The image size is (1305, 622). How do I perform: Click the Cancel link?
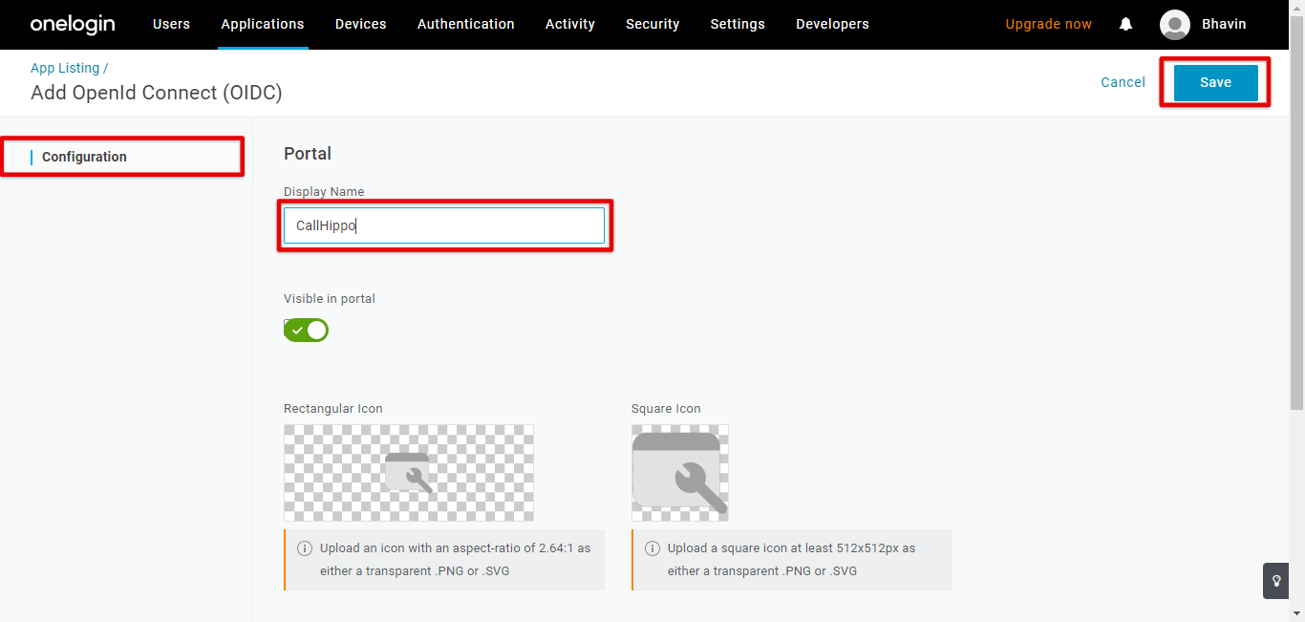click(1123, 82)
